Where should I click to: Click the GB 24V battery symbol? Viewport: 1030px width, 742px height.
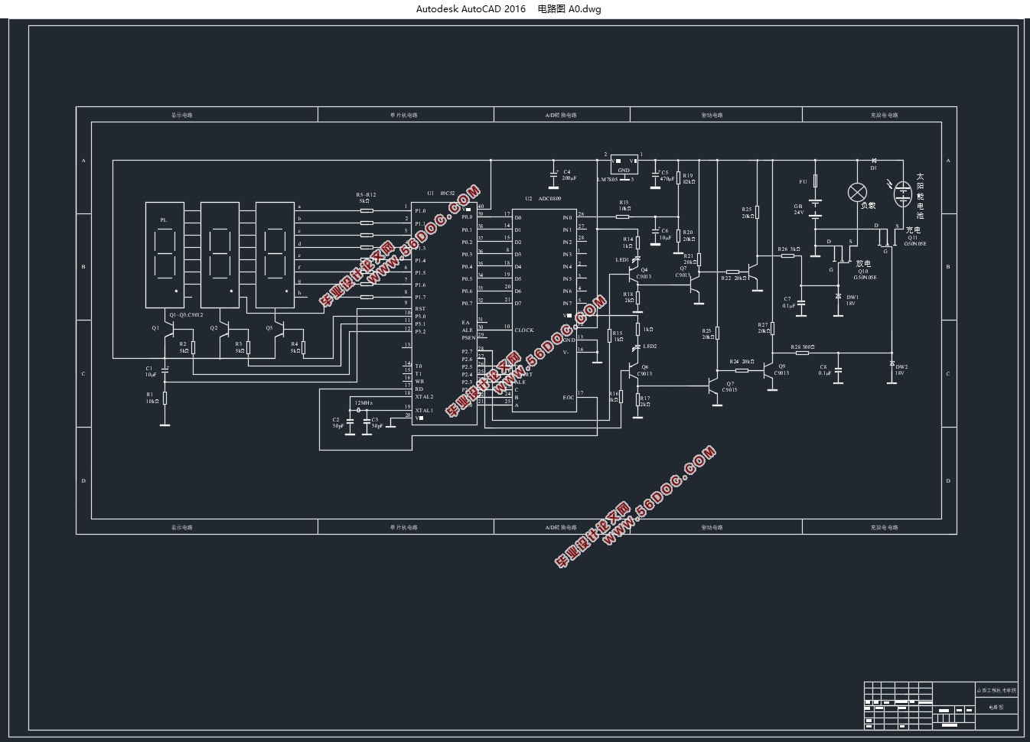point(816,208)
